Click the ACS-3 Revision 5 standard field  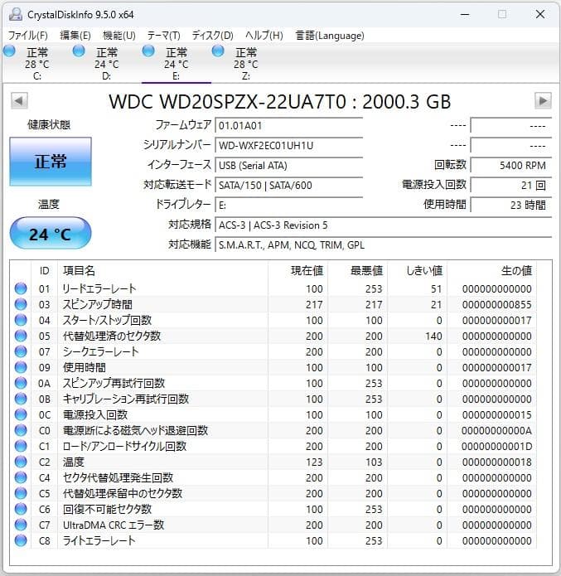(383, 225)
